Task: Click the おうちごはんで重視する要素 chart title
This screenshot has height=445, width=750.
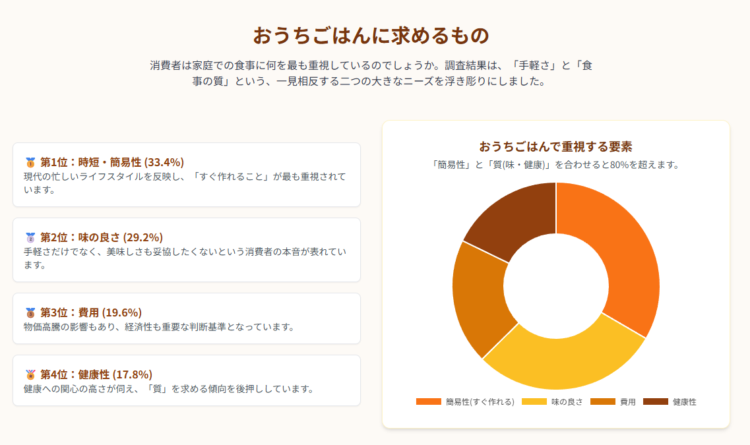Action: (555, 146)
